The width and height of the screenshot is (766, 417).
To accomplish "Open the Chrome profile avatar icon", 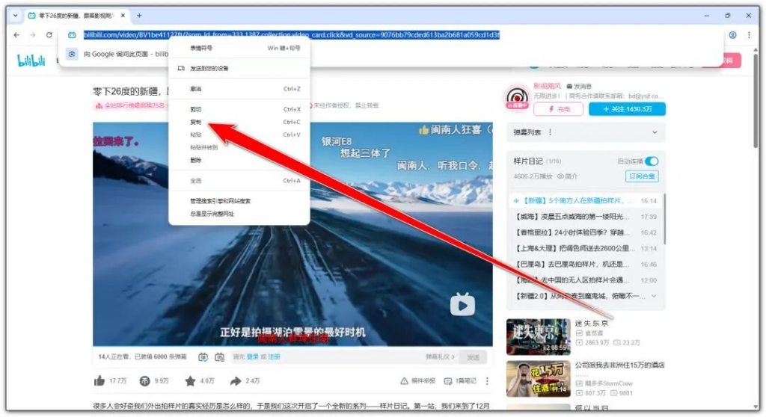I will (732, 35).
